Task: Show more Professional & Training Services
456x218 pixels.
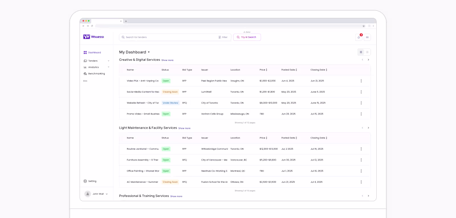Action: pos(176,196)
